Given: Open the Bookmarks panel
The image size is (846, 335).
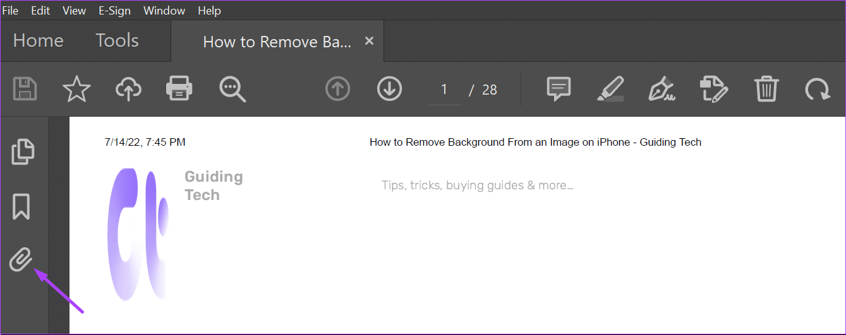Looking at the screenshot, I should coord(21,206).
